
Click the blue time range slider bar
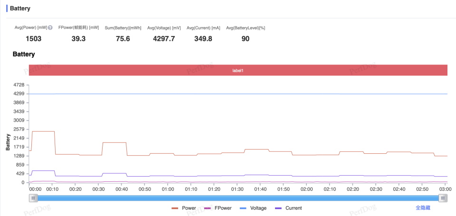pyautogui.click(x=238, y=198)
